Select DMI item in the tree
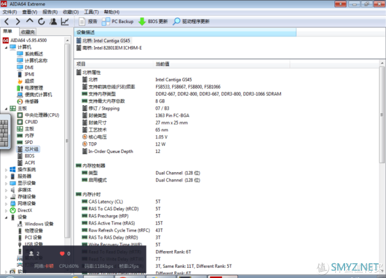386x278 pixels. point(26,68)
